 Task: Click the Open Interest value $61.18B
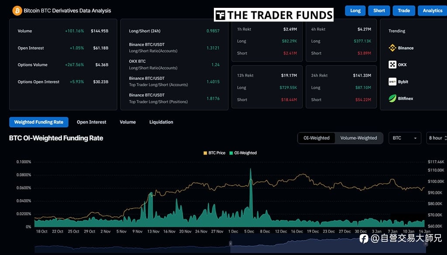[x=101, y=48]
